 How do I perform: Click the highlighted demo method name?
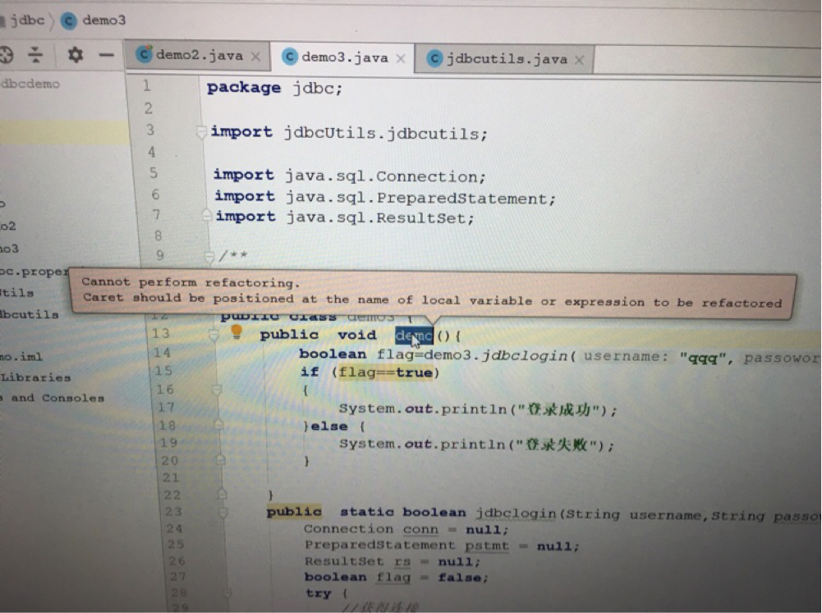click(x=414, y=336)
